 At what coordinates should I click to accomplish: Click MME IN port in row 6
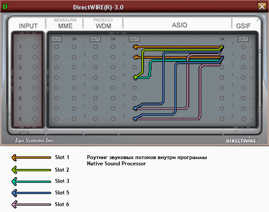point(74,98)
